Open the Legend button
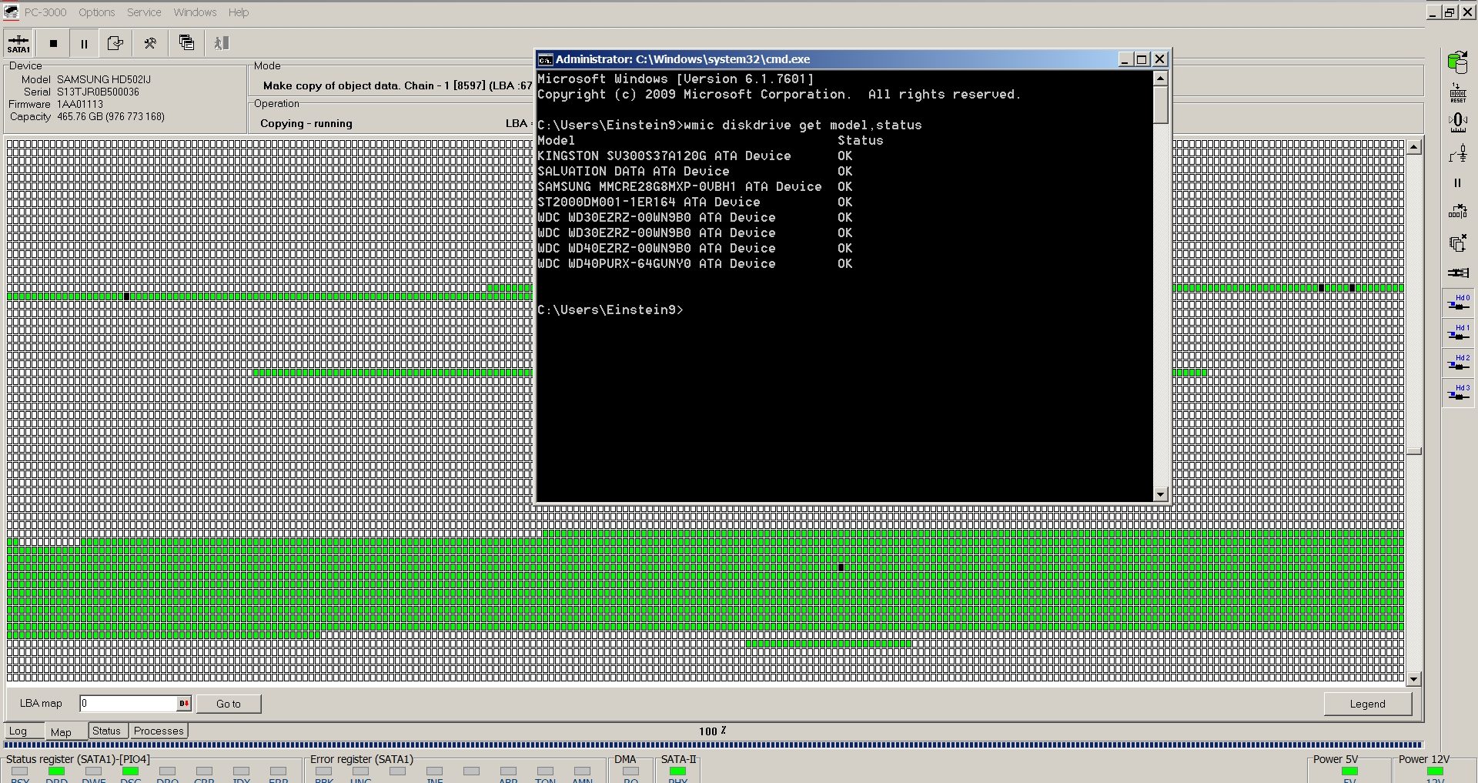Viewport: 1478px width, 783px height. coord(1367,704)
